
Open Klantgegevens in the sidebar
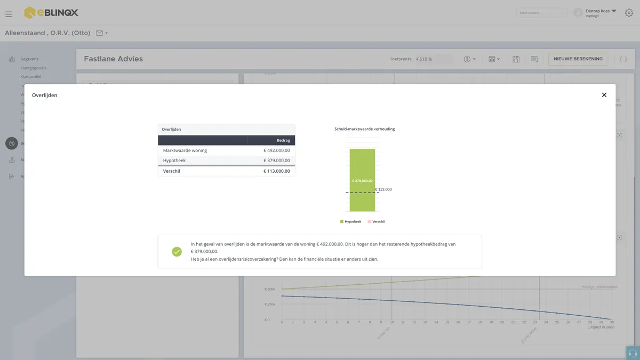pyautogui.click(x=33, y=68)
